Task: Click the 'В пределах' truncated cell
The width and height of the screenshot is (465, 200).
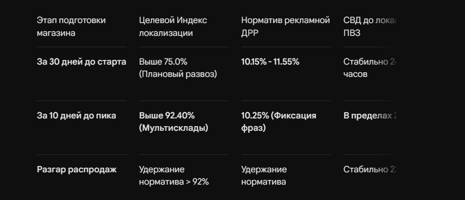Action: coord(370,115)
